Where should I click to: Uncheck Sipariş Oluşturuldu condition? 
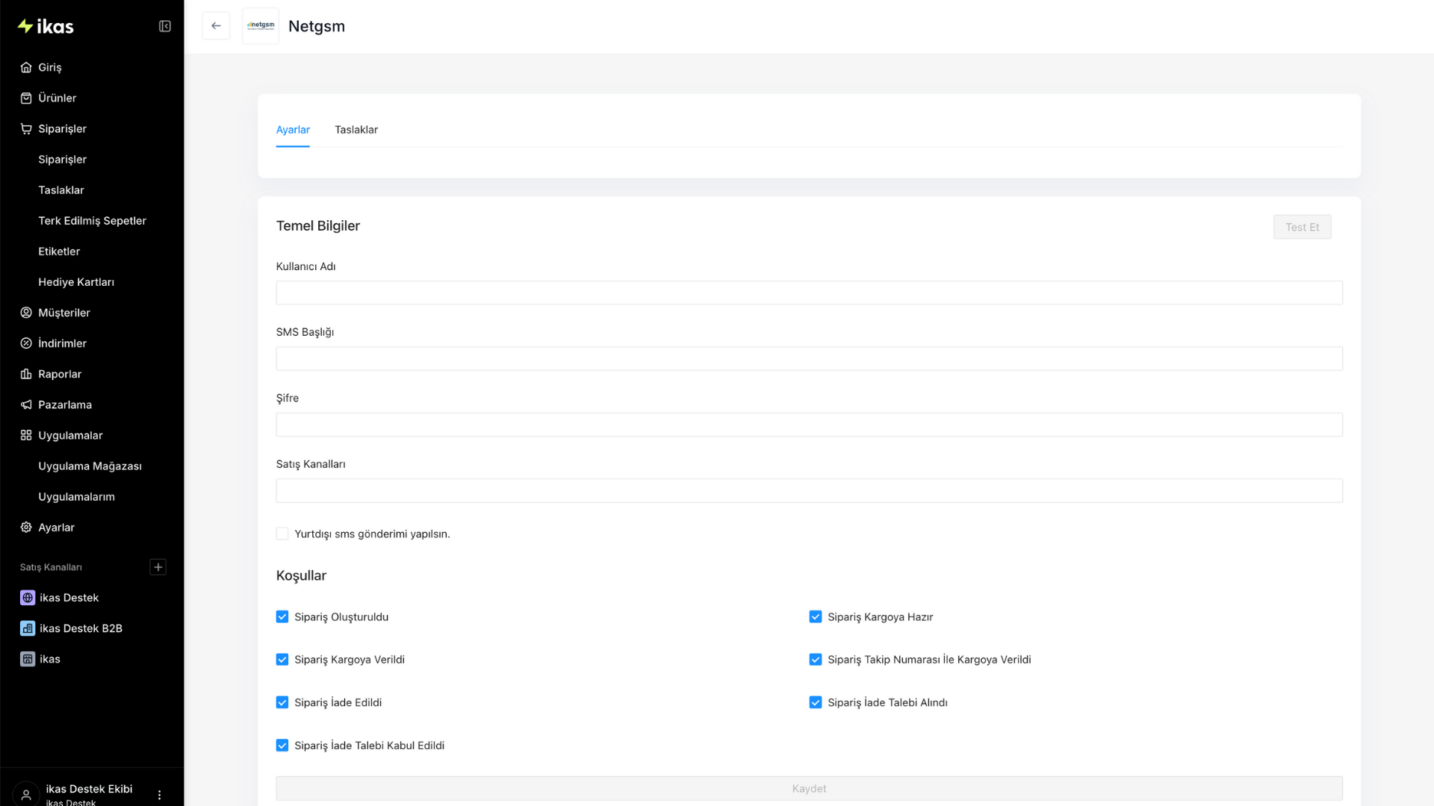(282, 617)
